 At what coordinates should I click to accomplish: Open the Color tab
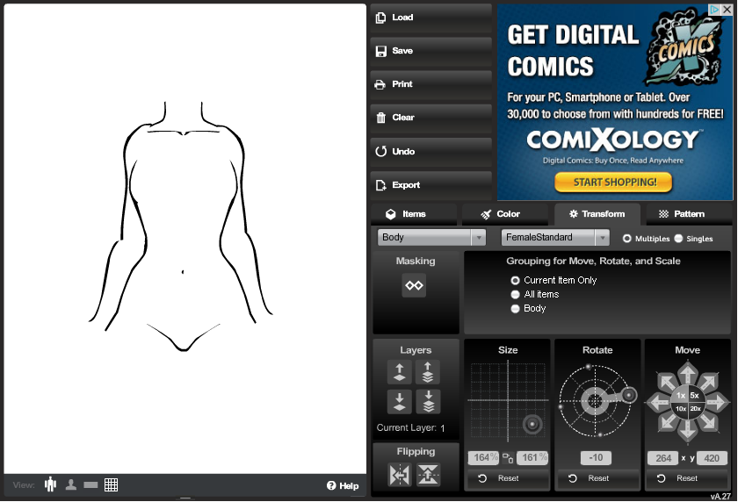[504, 214]
